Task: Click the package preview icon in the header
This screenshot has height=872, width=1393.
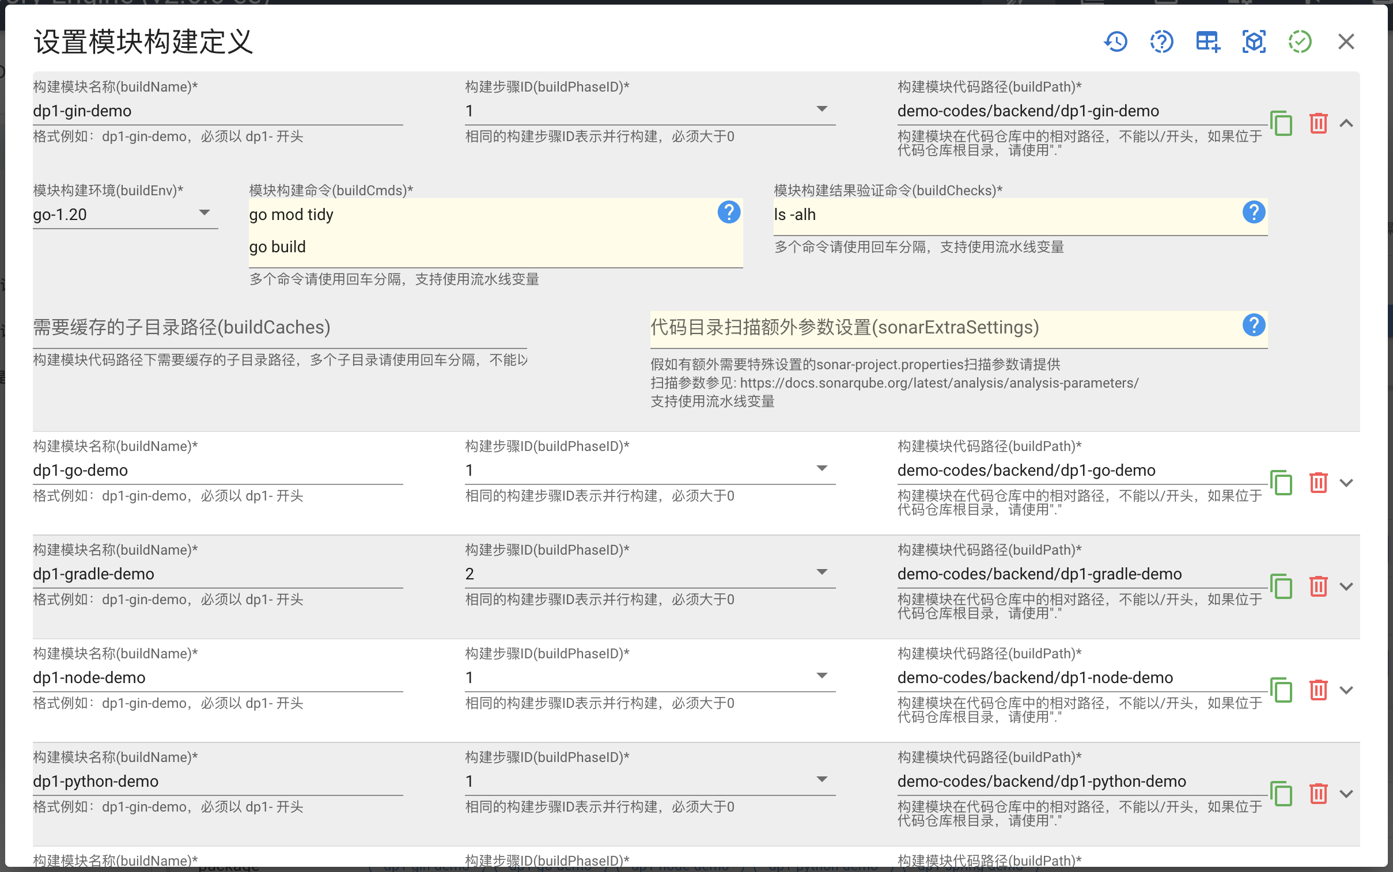Action: tap(1254, 41)
